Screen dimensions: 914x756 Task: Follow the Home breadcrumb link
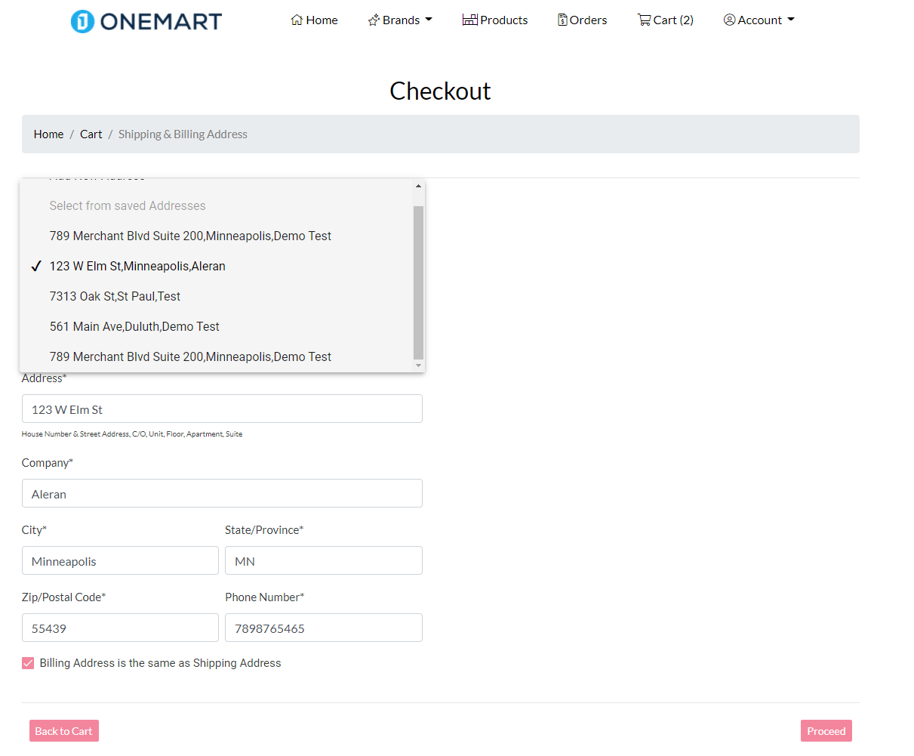click(x=48, y=134)
